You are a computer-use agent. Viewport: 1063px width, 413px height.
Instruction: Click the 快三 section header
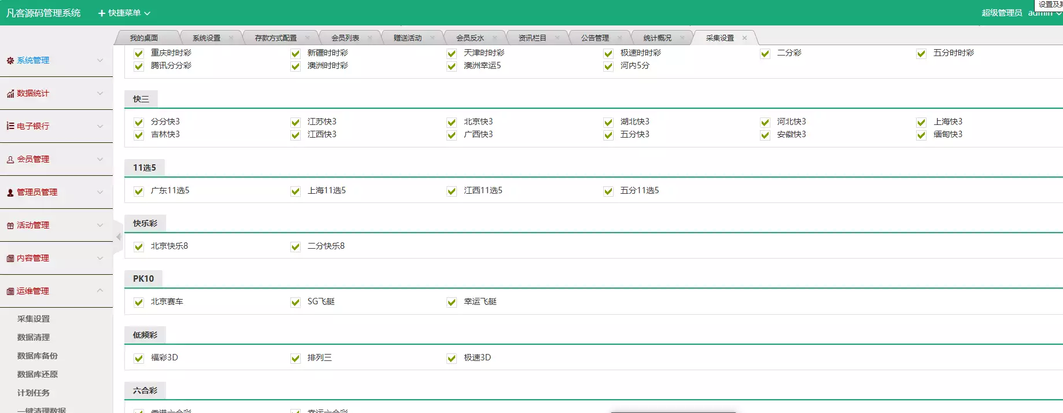(x=141, y=99)
